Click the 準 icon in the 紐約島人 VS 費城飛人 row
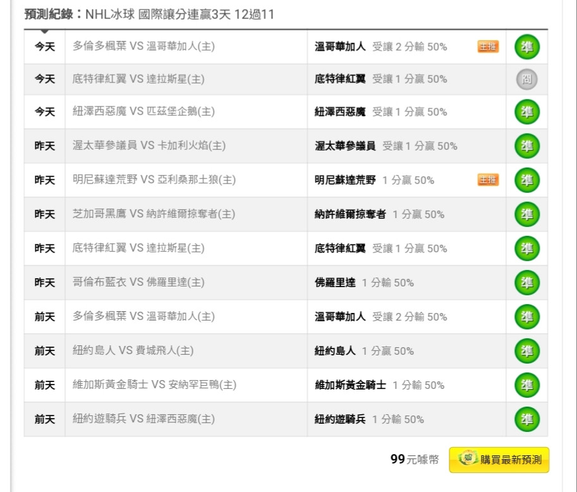This screenshot has width=577, height=492. point(527,351)
